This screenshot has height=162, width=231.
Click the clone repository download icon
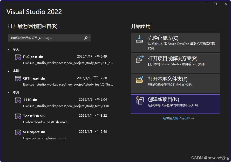(139, 39)
